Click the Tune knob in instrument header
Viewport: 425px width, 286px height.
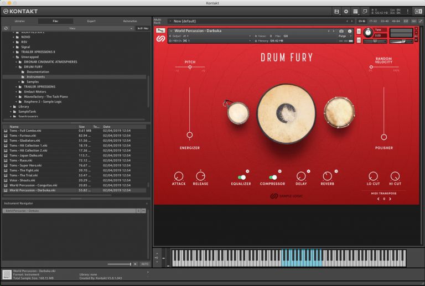pos(368,33)
